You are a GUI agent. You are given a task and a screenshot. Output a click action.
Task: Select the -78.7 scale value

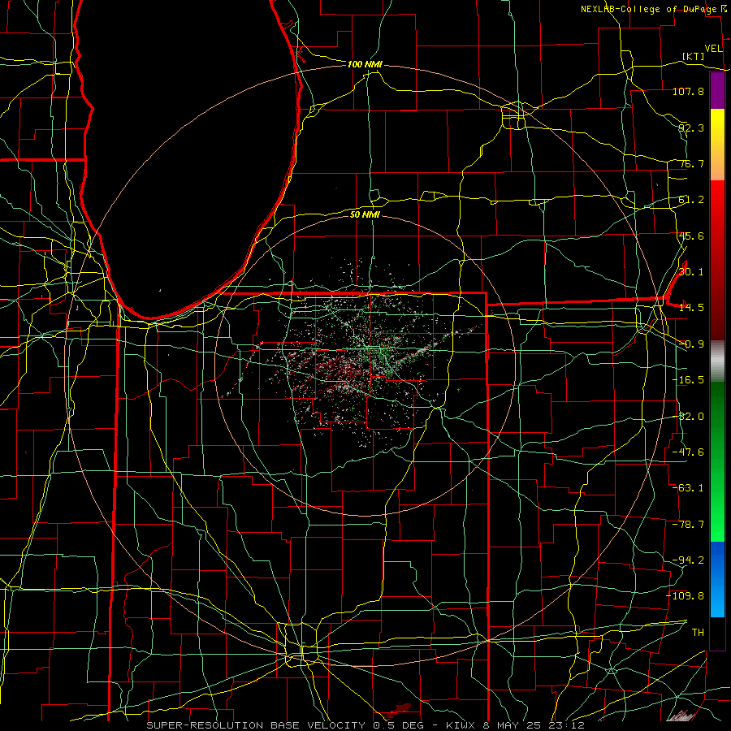(x=688, y=525)
